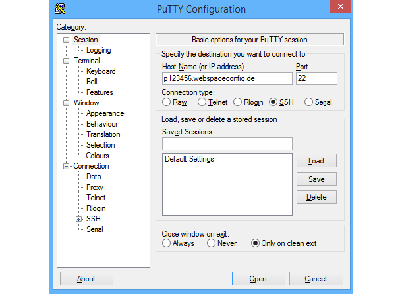Select the Window category

pos(86,103)
